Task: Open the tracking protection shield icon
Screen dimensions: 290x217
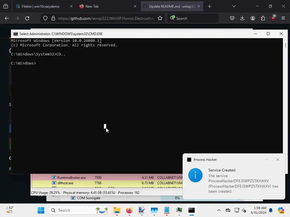Action: pos(45,18)
